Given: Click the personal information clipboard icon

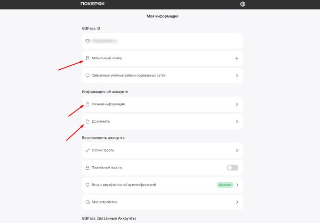Looking at the screenshot, I should [x=88, y=104].
